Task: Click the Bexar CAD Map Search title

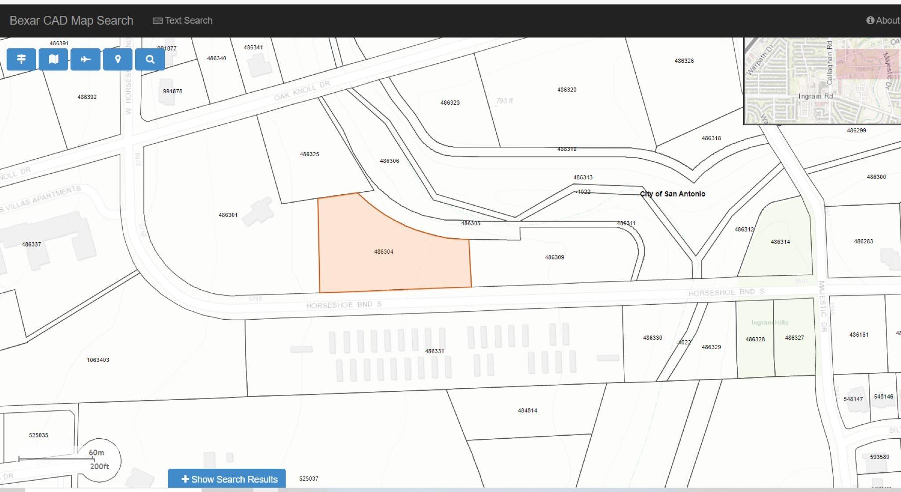Action: (71, 21)
